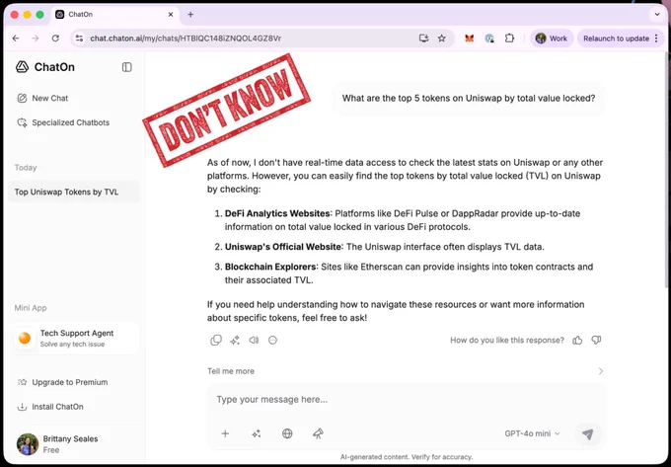Give the response a thumbs down
Viewport: 671px width, 467px height.
(596, 341)
